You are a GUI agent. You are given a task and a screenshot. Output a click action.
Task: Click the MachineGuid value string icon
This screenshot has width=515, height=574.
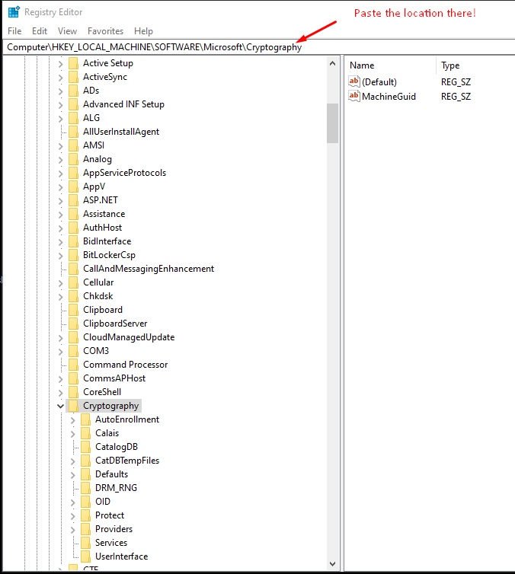click(x=354, y=96)
